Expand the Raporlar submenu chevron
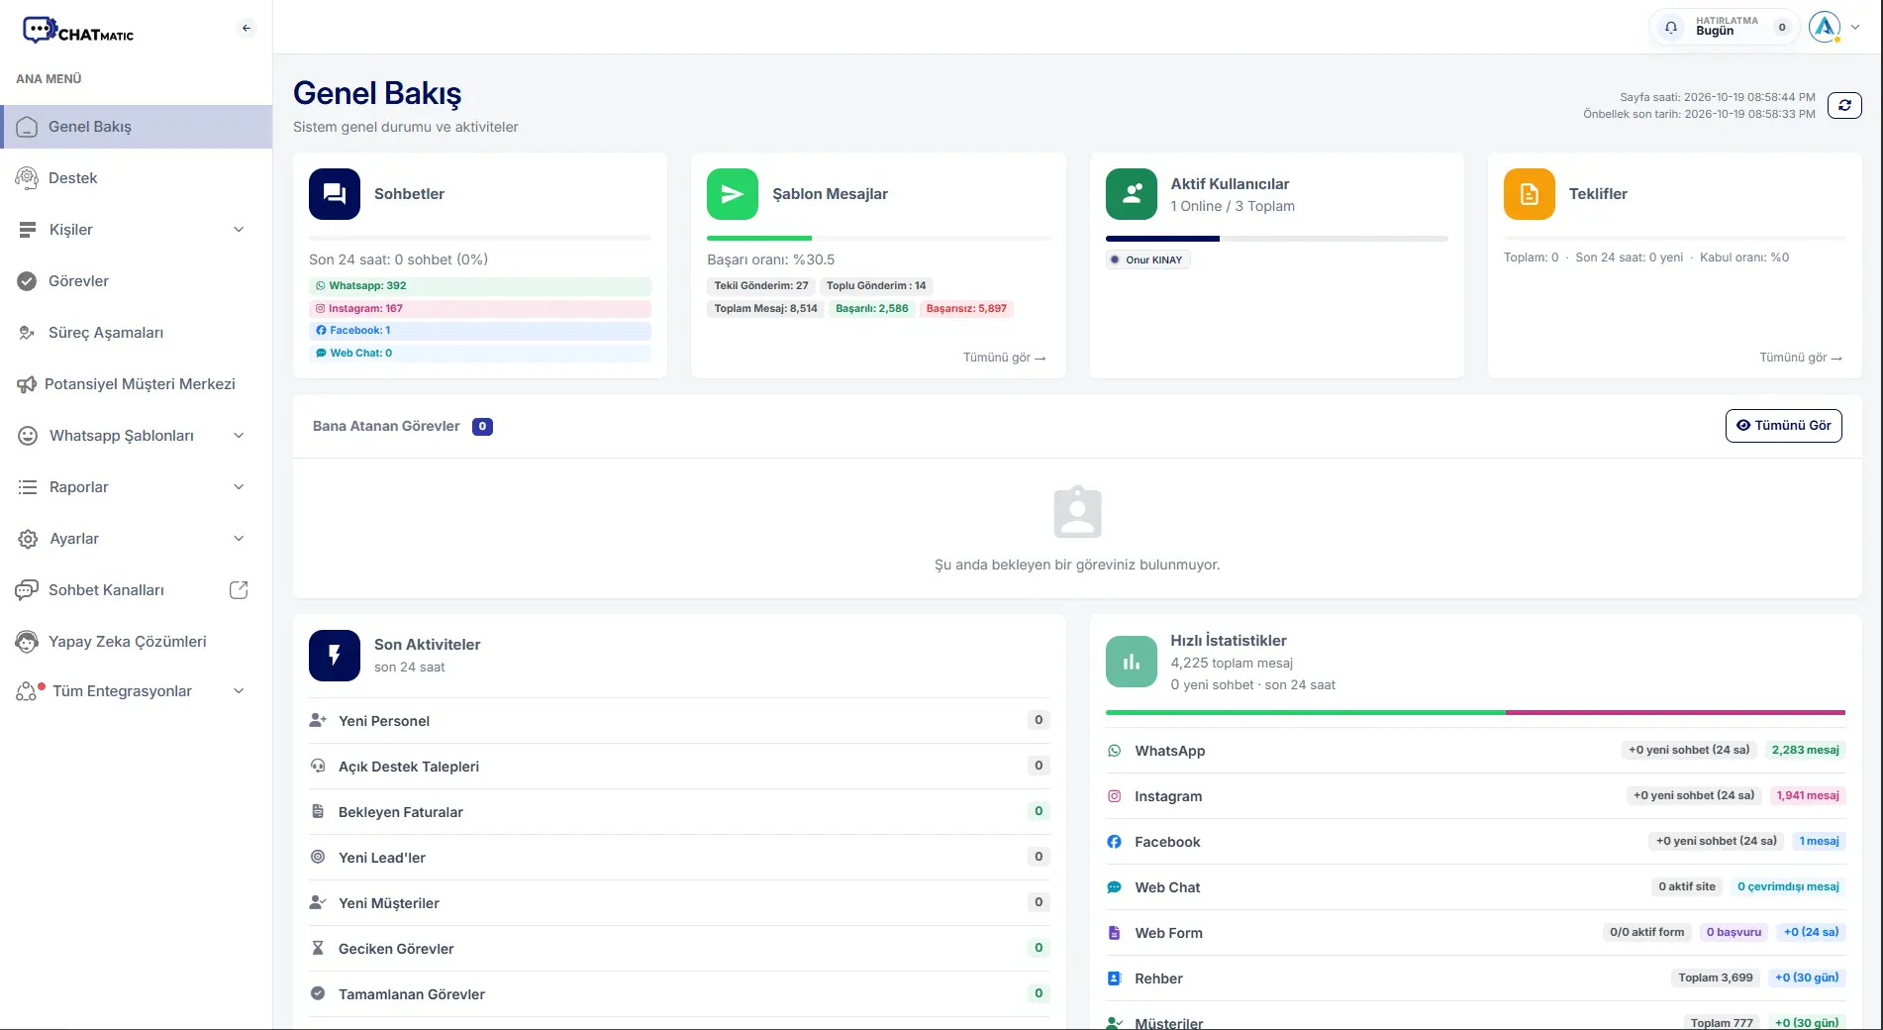Image resolution: width=1883 pixels, height=1030 pixels. point(239,487)
